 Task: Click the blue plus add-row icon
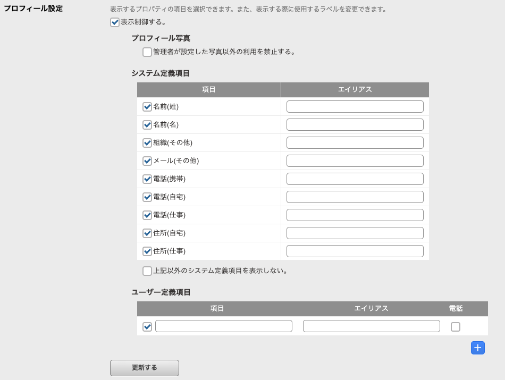click(x=478, y=348)
